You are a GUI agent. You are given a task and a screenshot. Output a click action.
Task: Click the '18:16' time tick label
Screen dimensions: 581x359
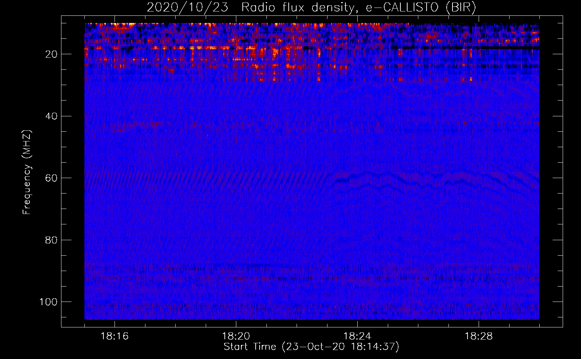[x=115, y=336]
